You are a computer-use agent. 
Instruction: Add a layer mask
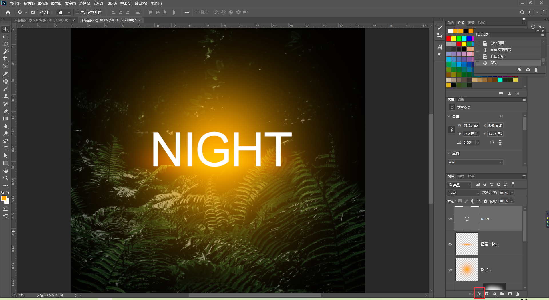[487, 294]
